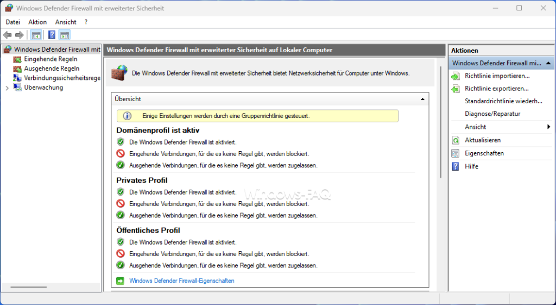Viewport: 556px width, 305px height.
Task: Choose Standardrichtlinie wiederherstellen action
Action: click(x=503, y=101)
